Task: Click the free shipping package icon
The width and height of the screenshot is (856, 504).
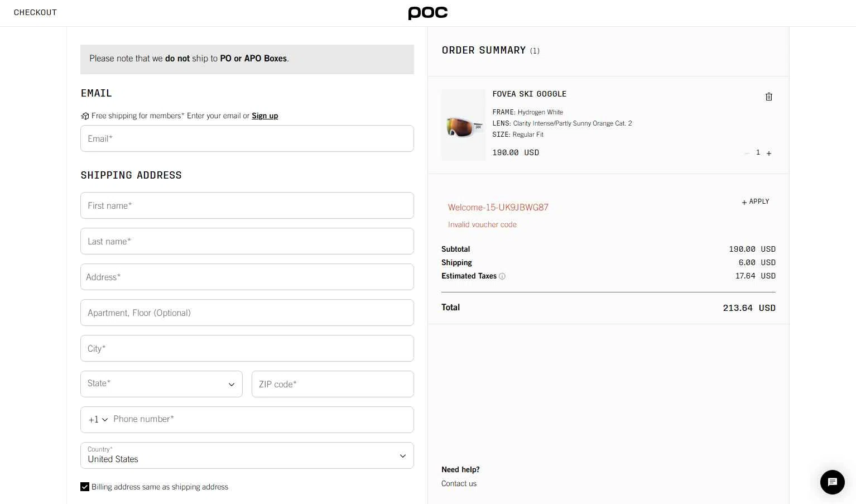Action: pos(85,116)
